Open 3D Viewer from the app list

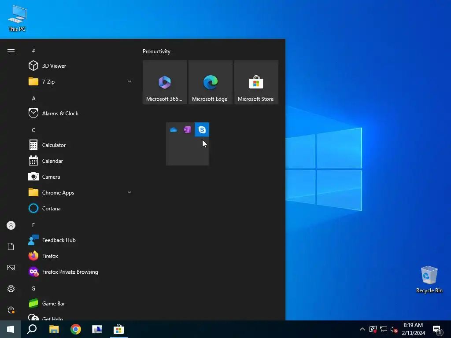(80, 66)
